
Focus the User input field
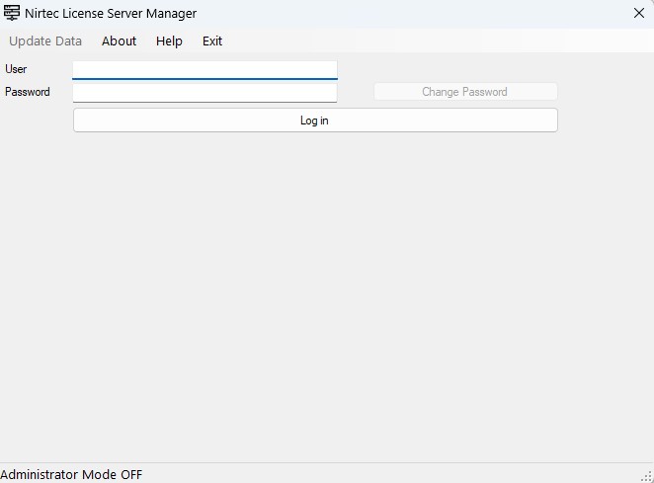click(204, 70)
